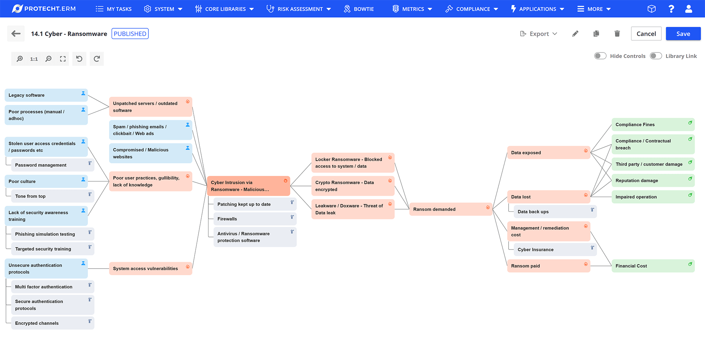Viewport: 705px width, 357px height.
Task: Expand the More menu
Action: tap(594, 9)
